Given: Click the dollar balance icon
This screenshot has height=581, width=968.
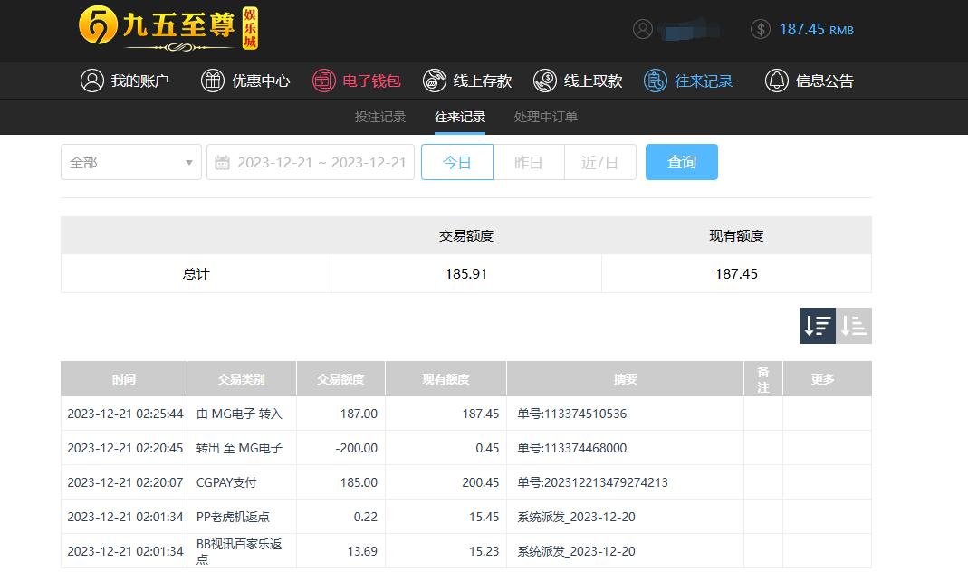Looking at the screenshot, I should click(761, 29).
